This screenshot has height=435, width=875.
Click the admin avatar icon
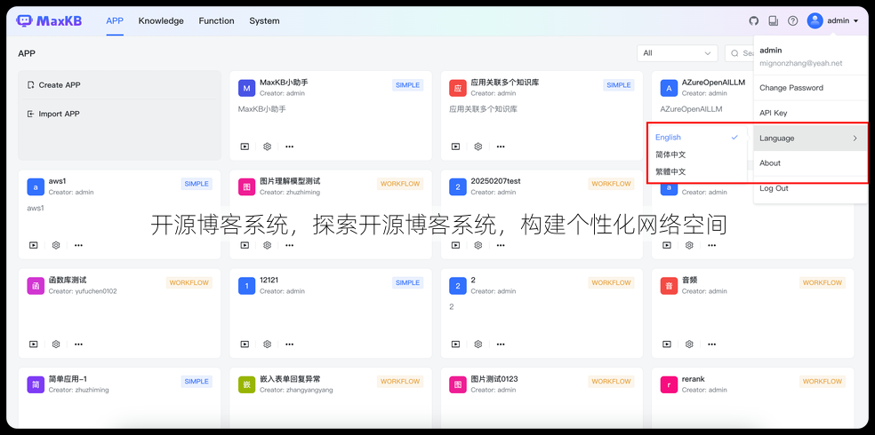(x=815, y=21)
